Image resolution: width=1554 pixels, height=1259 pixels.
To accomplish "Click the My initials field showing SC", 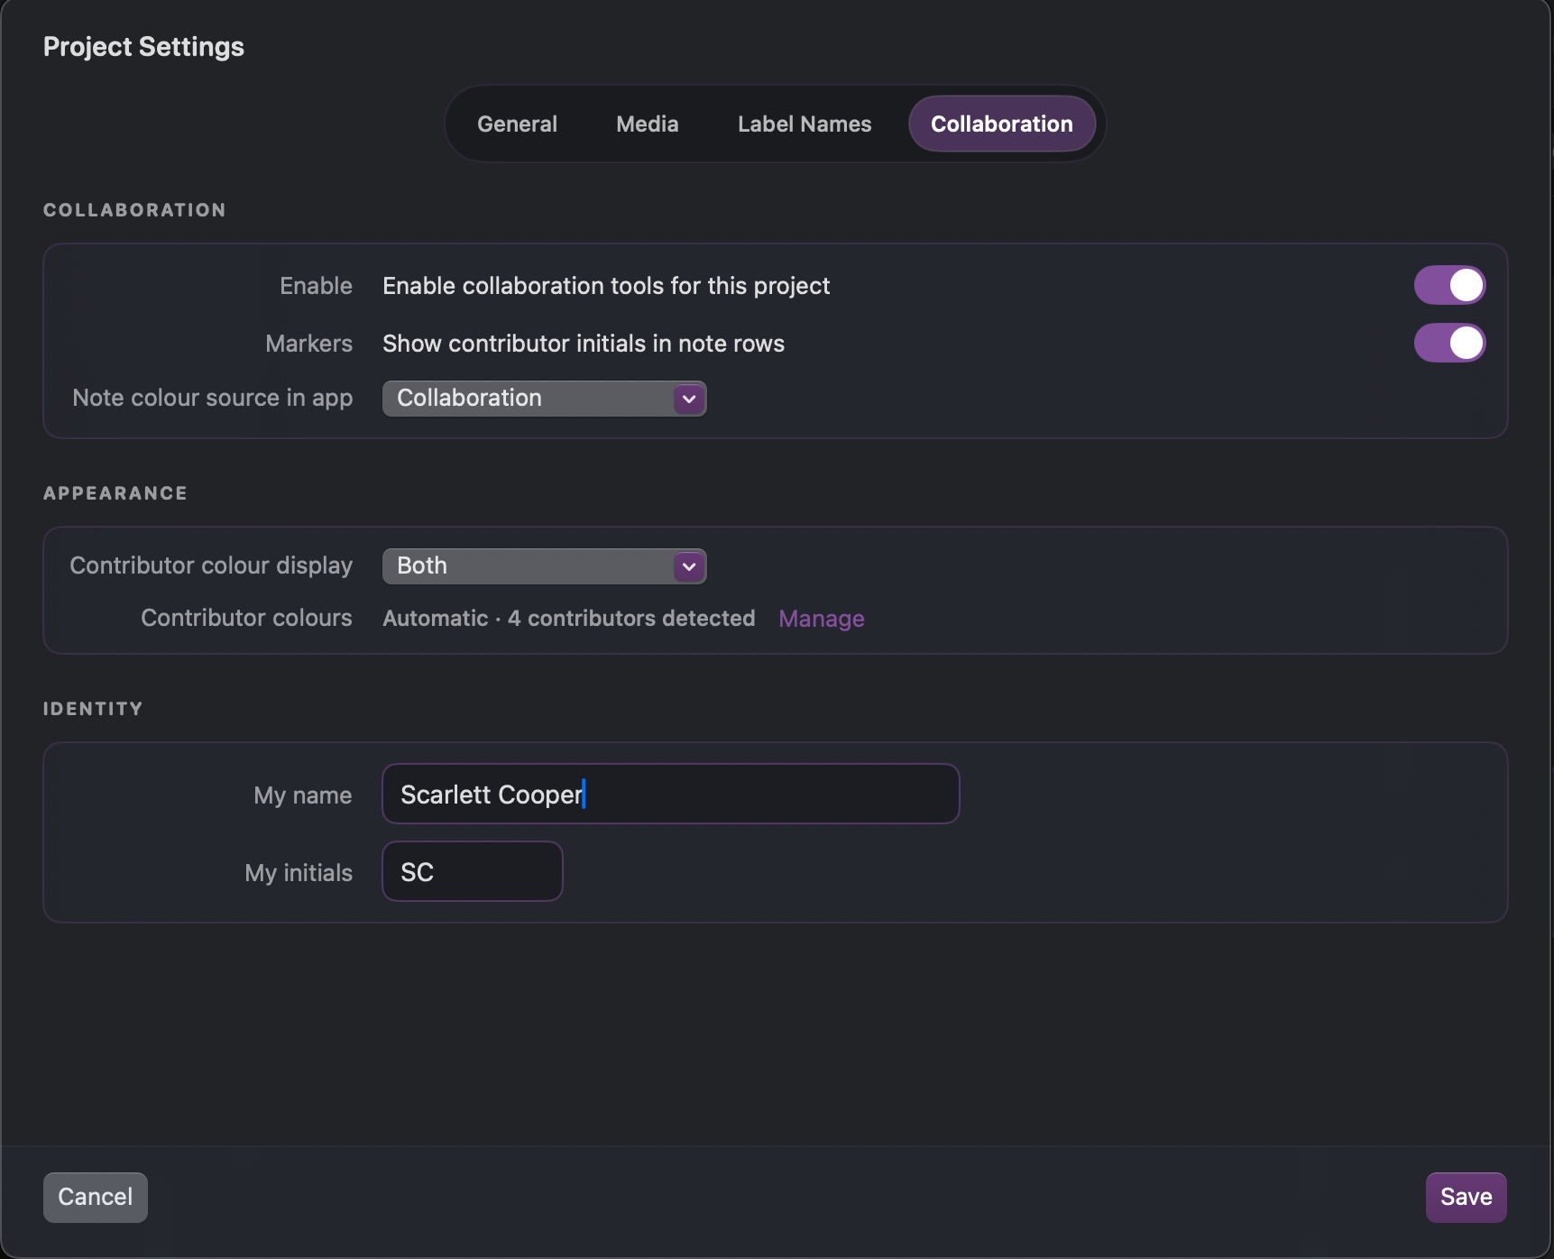I will (x=472, y=871).
